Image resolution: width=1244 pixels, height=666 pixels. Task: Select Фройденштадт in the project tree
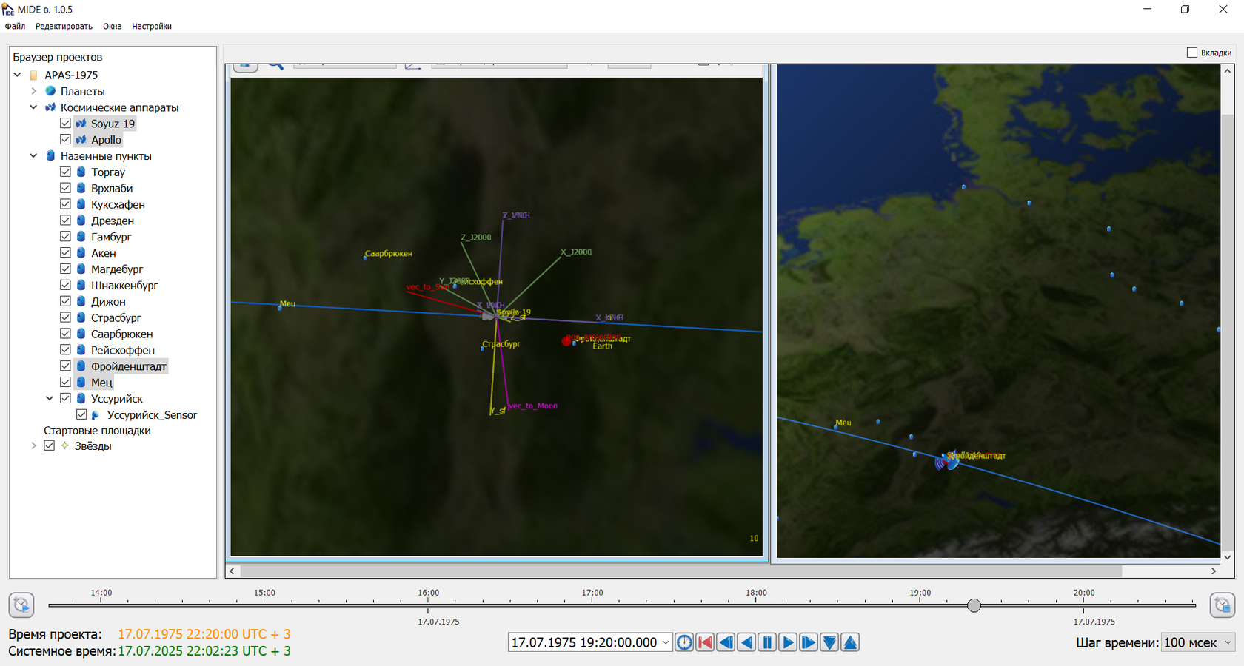click(129, 366)
